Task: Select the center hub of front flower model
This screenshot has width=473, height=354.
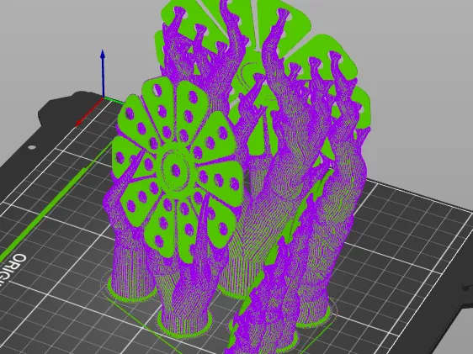Action: (175, 170)
